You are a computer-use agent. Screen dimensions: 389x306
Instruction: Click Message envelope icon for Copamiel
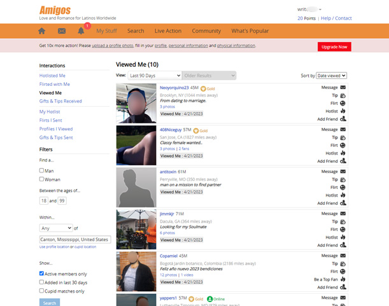coord(343,256)
